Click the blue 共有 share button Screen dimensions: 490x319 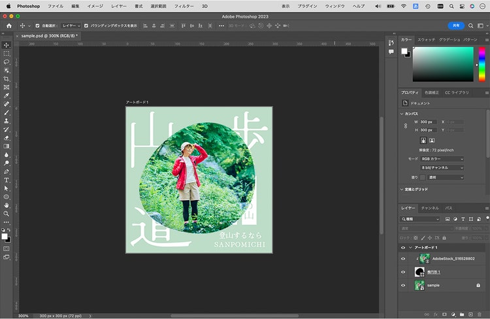pyautogui.click(x=456, y=25)
